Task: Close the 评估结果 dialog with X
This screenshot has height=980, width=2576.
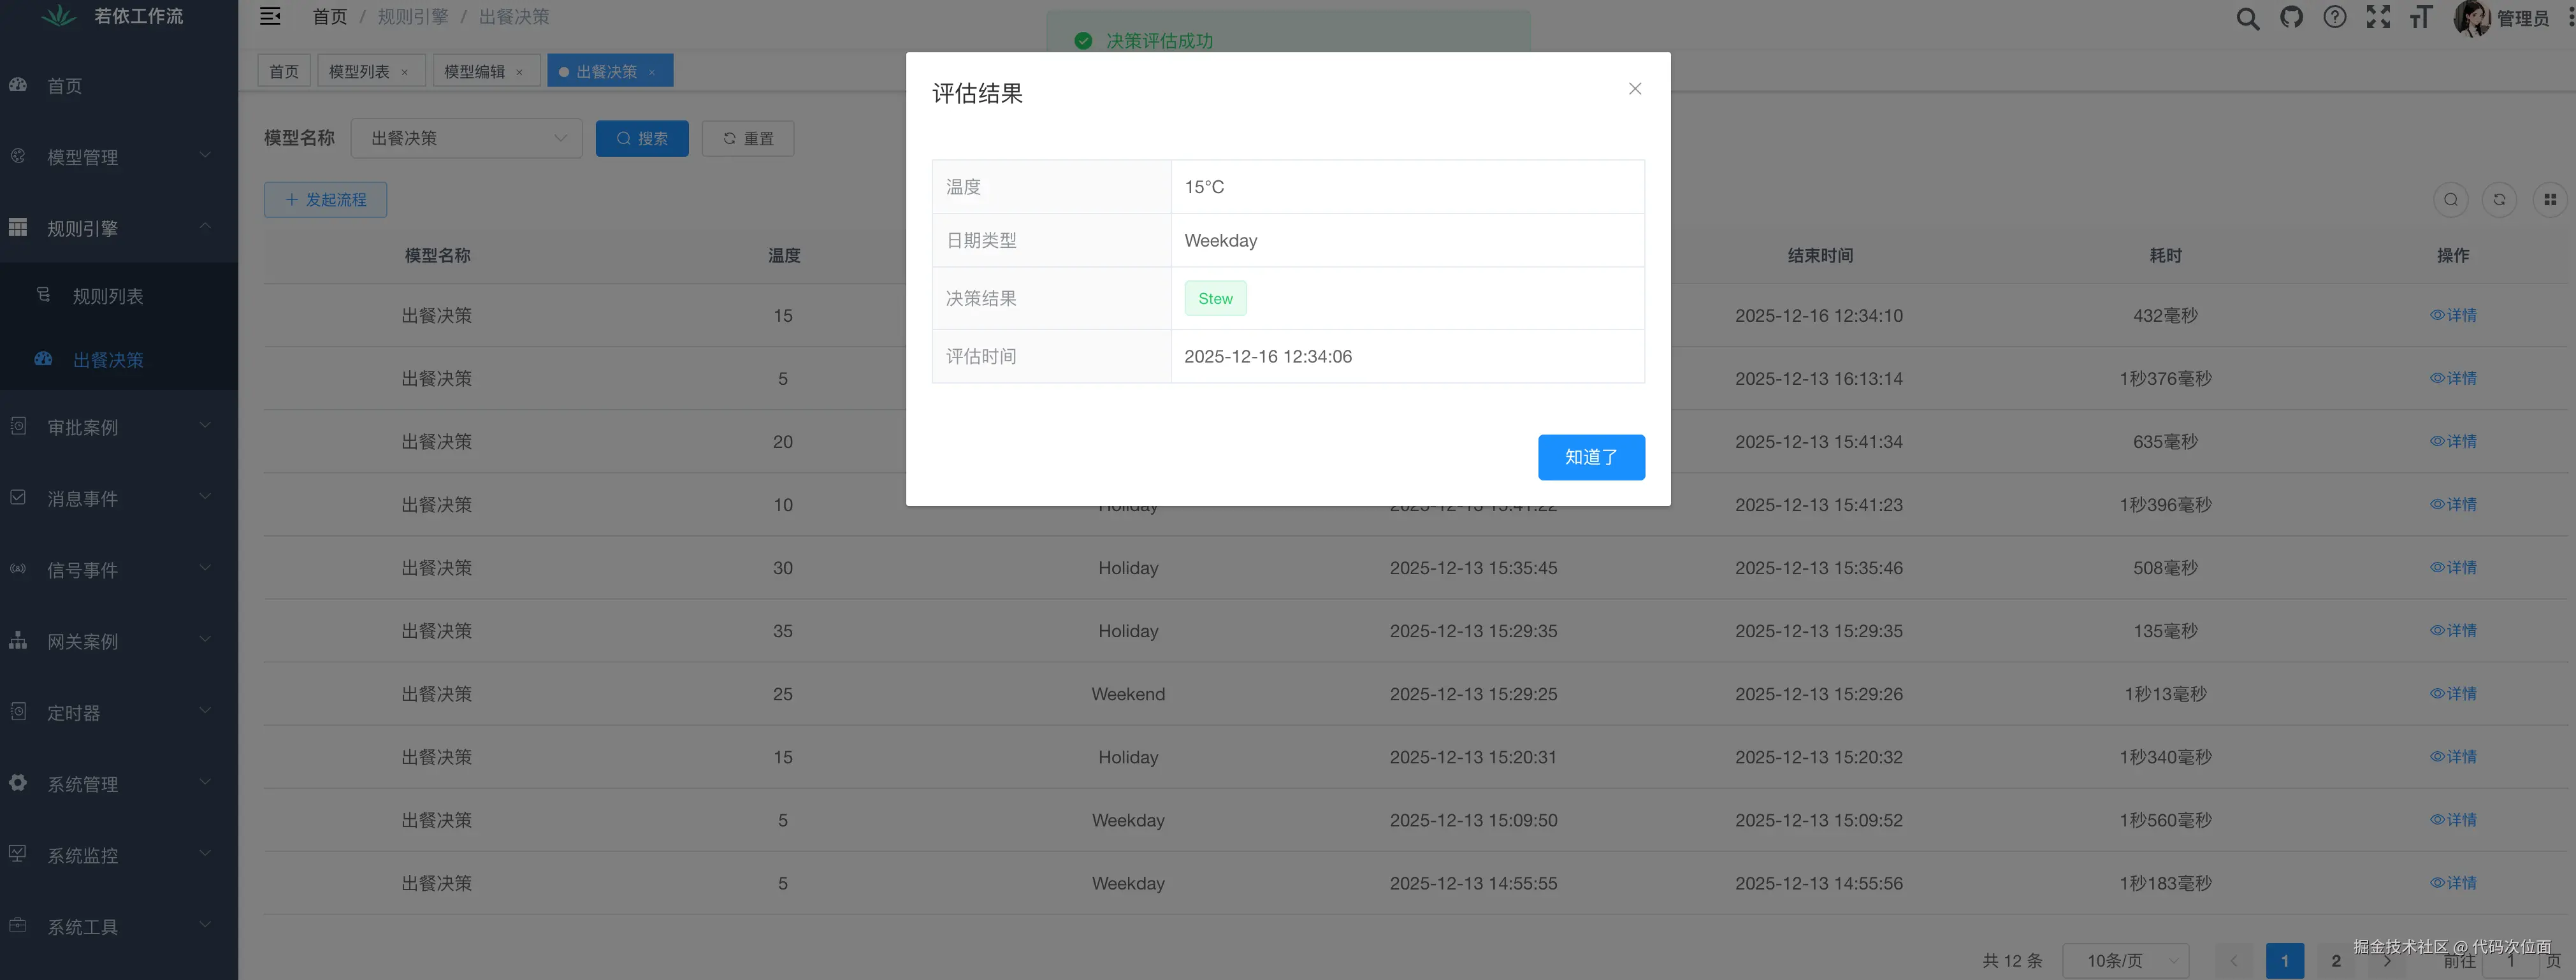Action: 1634,89
